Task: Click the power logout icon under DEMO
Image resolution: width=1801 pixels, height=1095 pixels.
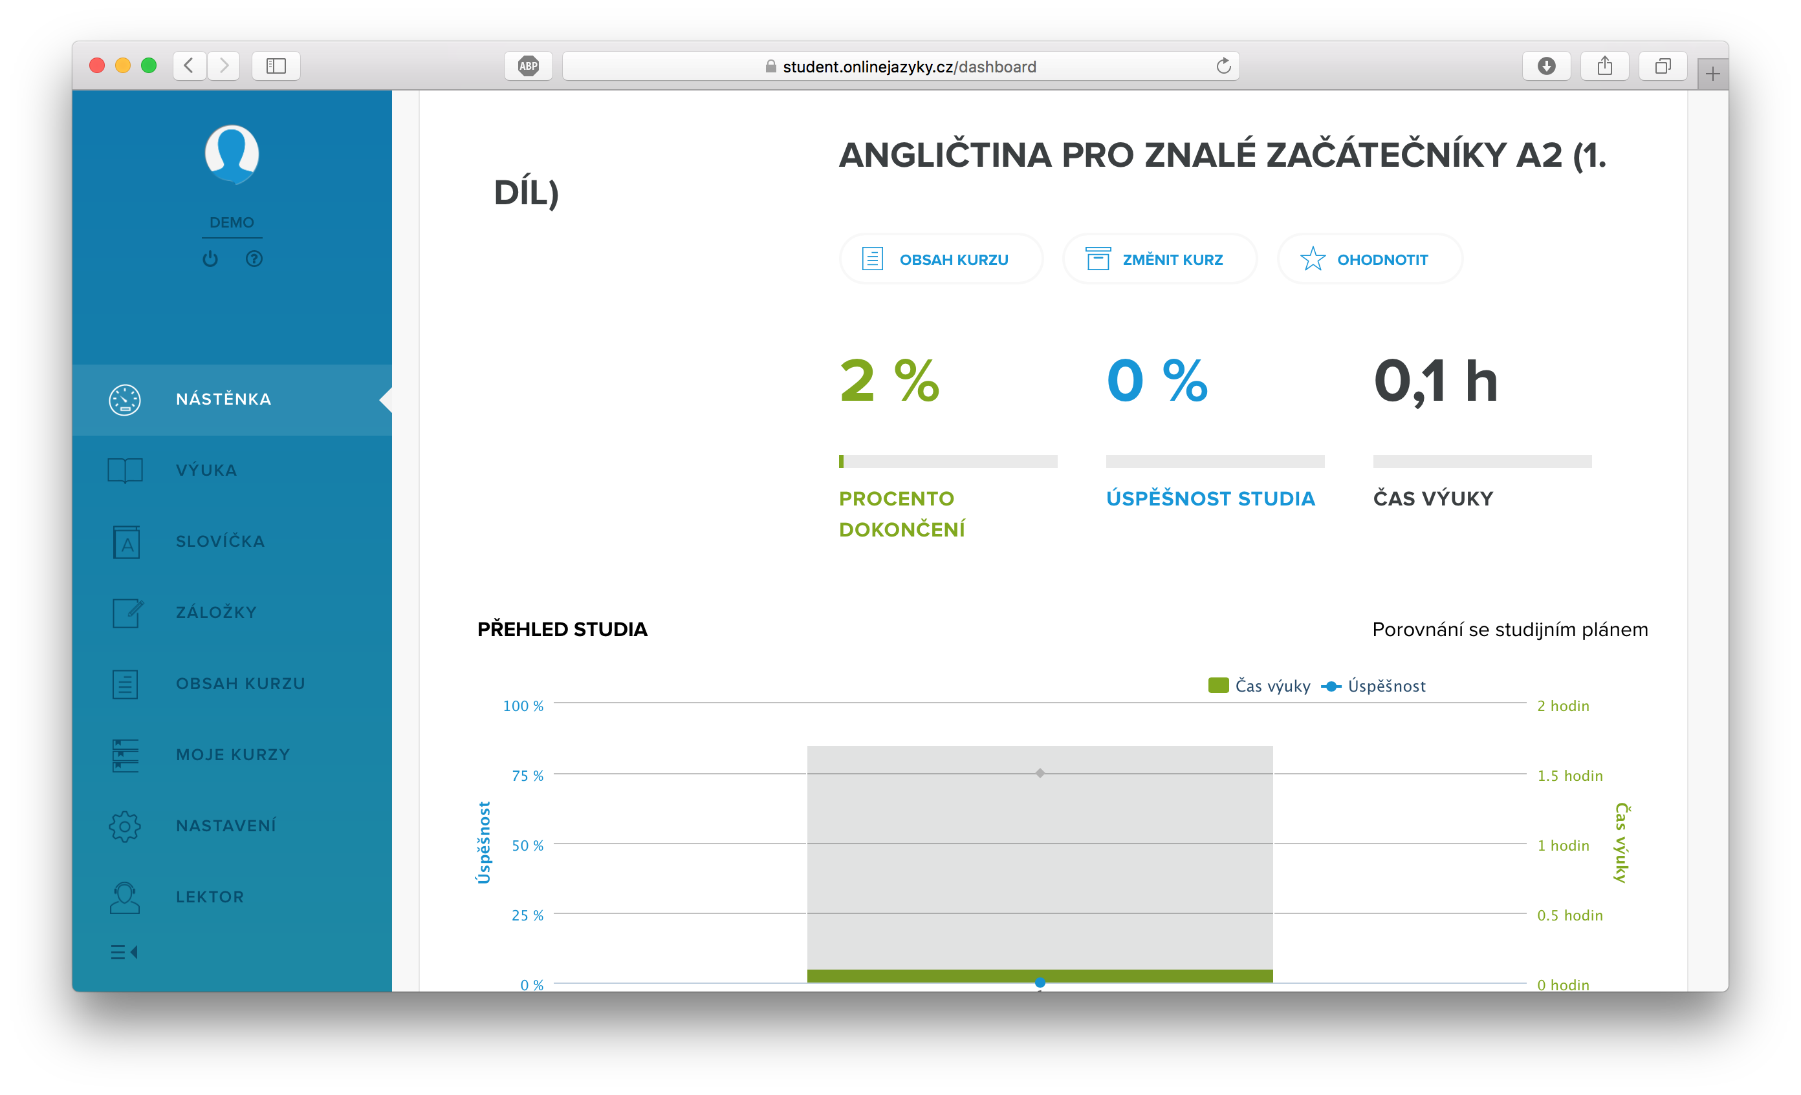Action: click(x=210, y=259)
